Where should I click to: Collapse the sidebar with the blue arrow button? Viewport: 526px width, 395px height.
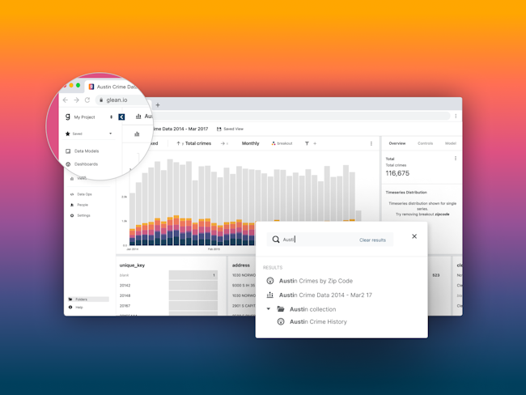pyautogui.click(x=121, y=117)
